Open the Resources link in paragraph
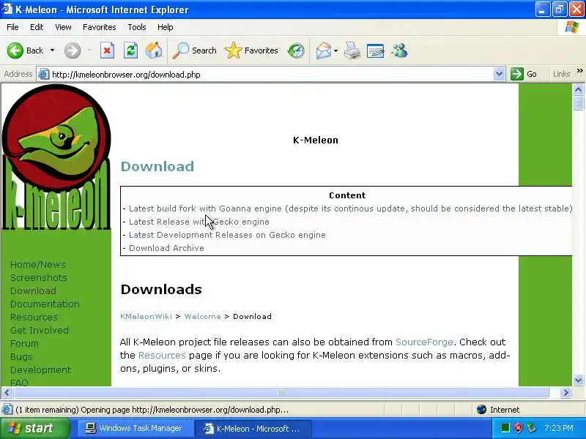Viewport: 586px width, 439px height. pos(162,356)
